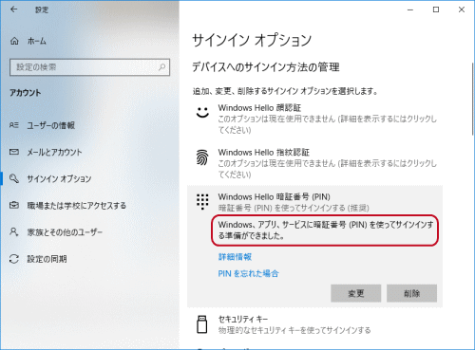Click the back arrow icon
Viewport: 475px width, 350px height.
point(13,9)
